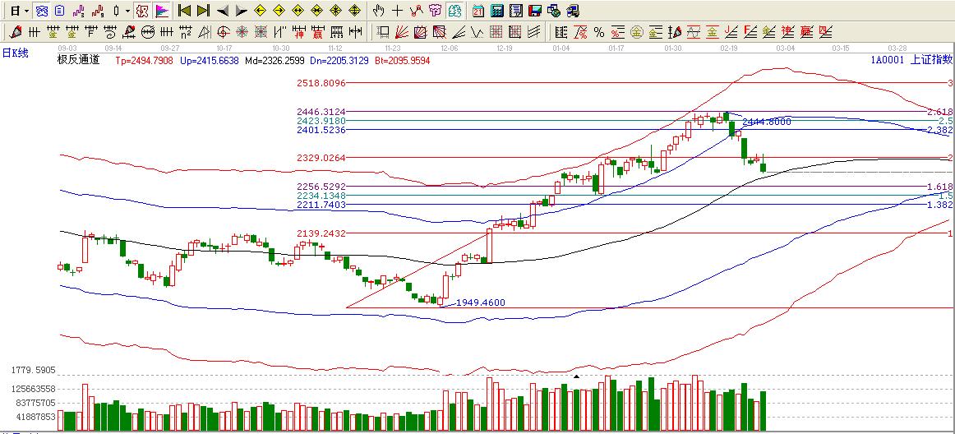Click the 2444.8000 high price marker
Screen dimensions: 955x434
pyautogui.click(x=766, y=122)
